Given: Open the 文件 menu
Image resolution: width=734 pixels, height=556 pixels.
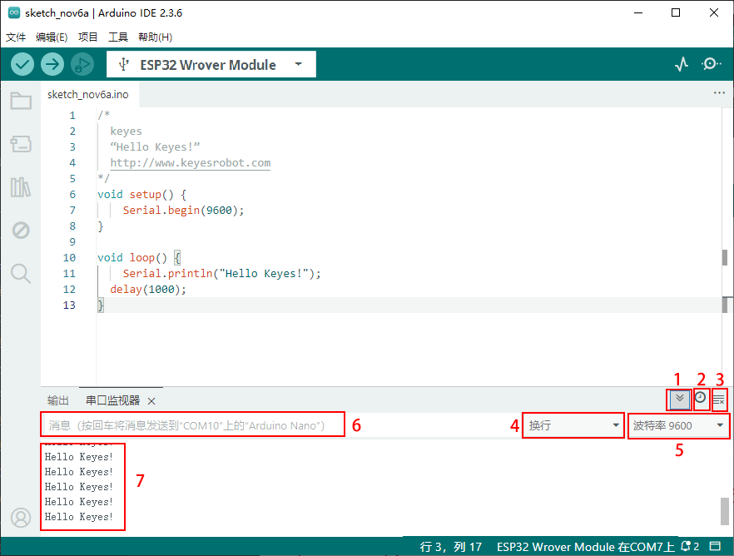Looking at the screenshot, I should coord(16,37).
